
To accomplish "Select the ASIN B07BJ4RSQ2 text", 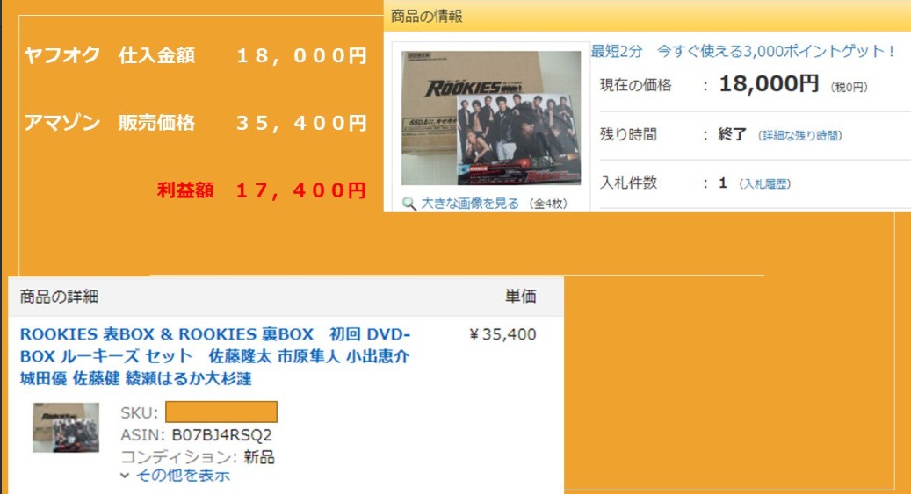I will pos(221,435).
